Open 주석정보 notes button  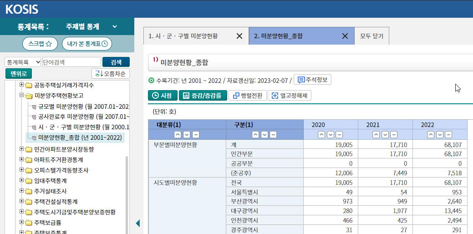pos(312,80)
